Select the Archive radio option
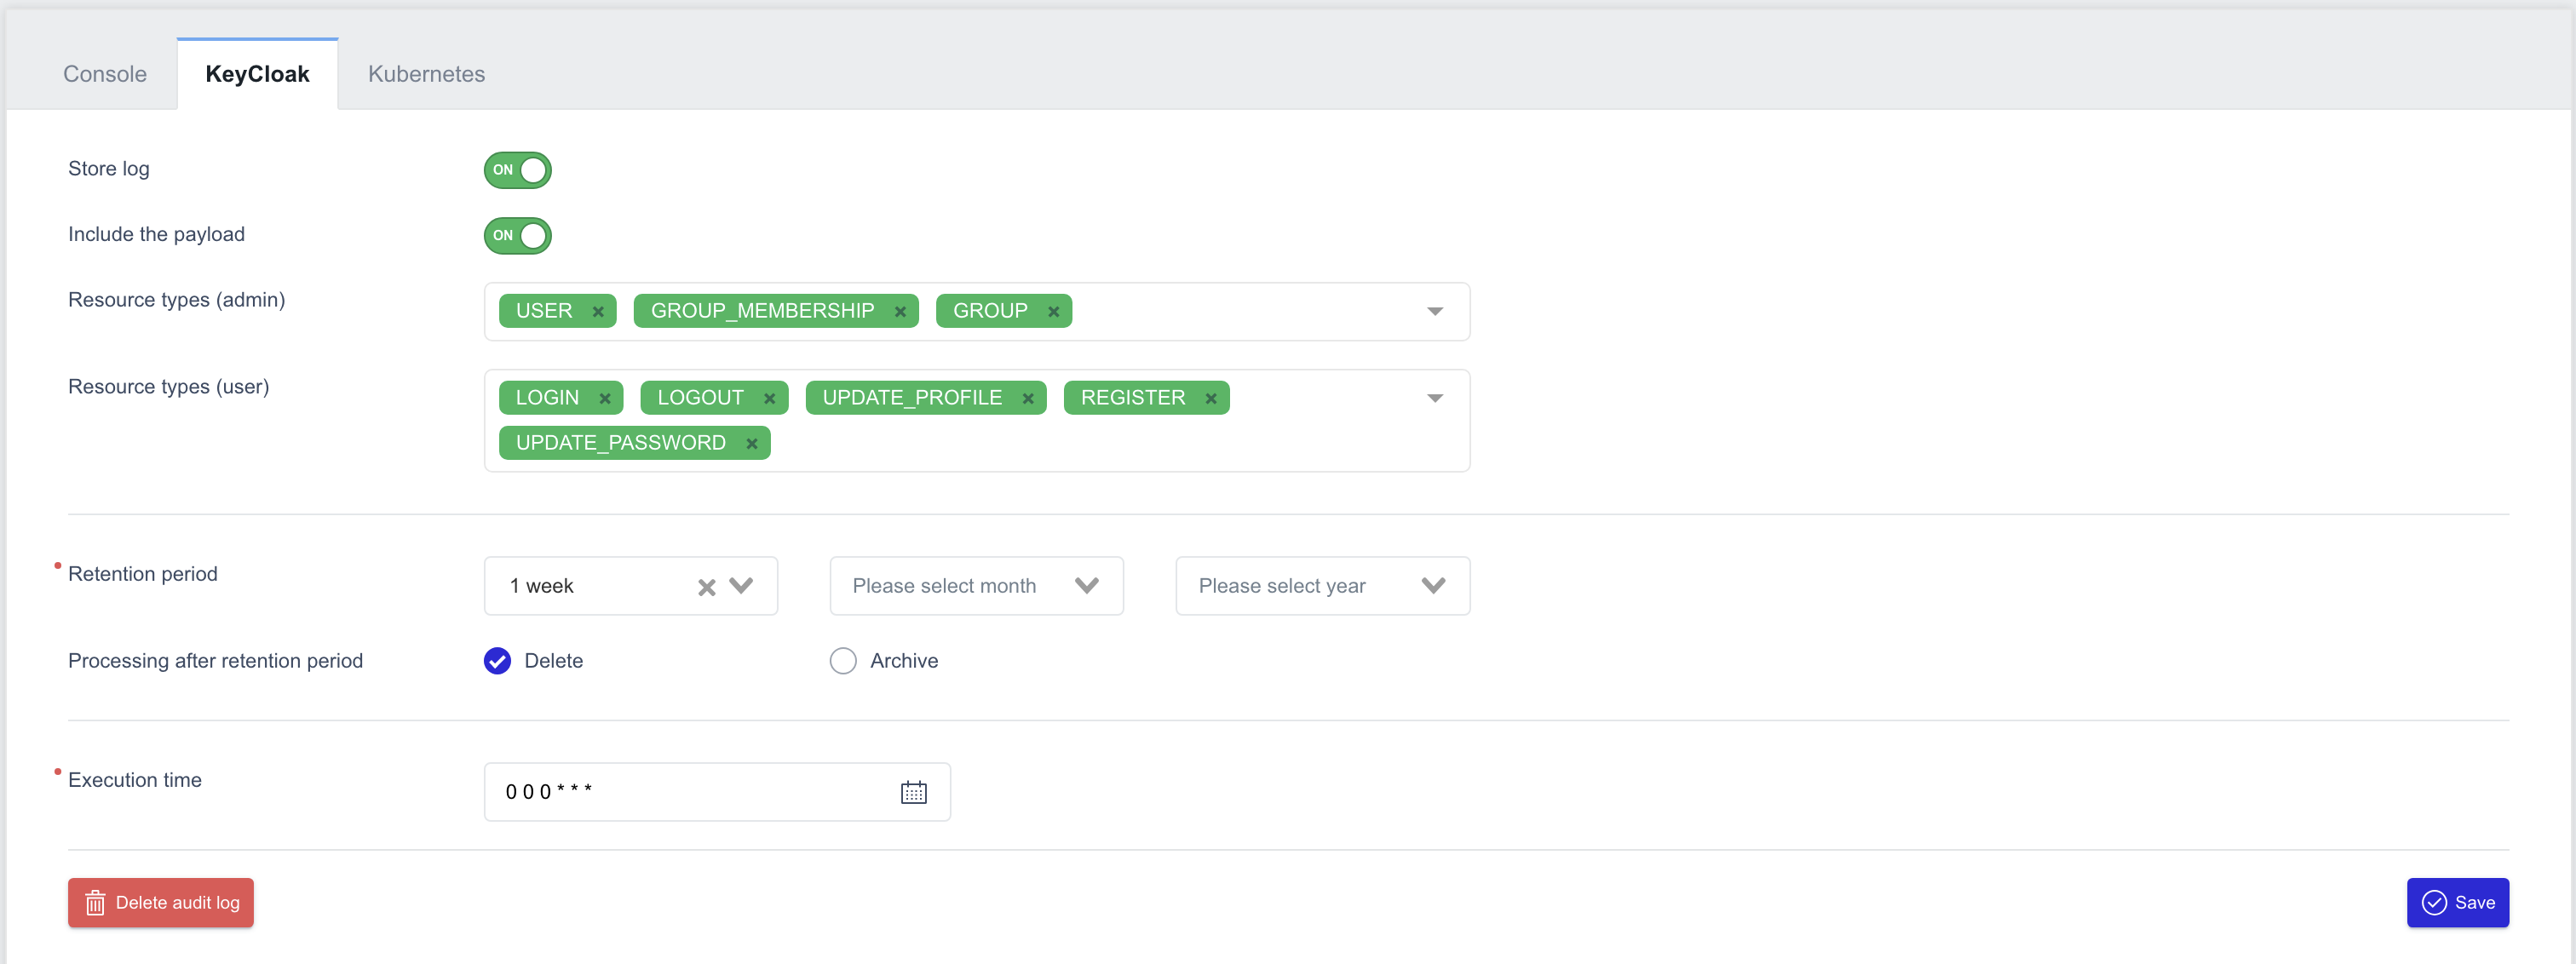Viewport: 2576px width, 964px height. pyautogui.click(x=843, y=661)
